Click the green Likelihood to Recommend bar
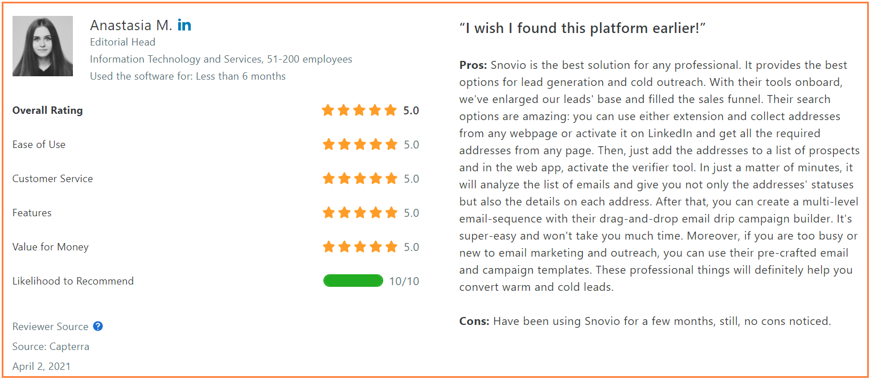 pyautogui.click(x=353, y=281)
